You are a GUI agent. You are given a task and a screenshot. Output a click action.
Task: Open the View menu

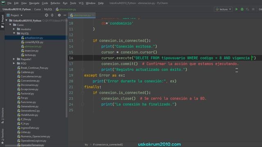coord(24,3)
